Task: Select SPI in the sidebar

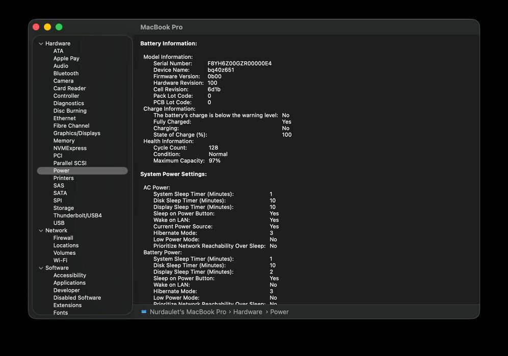Action: click(x=58, y=200)
